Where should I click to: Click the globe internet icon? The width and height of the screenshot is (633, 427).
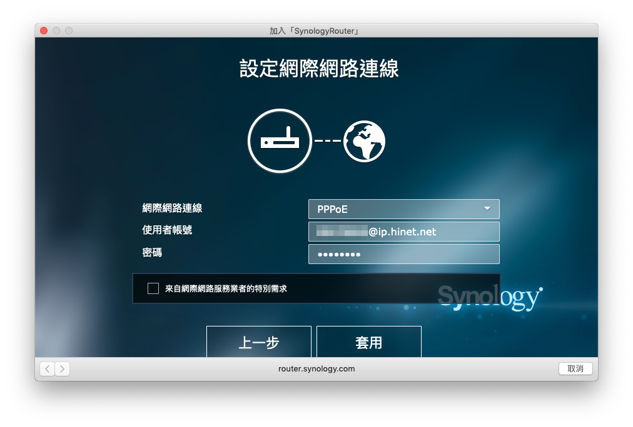click(364, 141)
